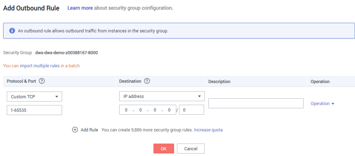Open the Learn more link
This screenshot has height=156, width=355.
tap(80, 8)
